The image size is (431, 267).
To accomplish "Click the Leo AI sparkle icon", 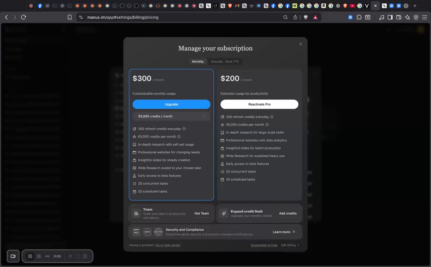I will (x=407, y=17).
